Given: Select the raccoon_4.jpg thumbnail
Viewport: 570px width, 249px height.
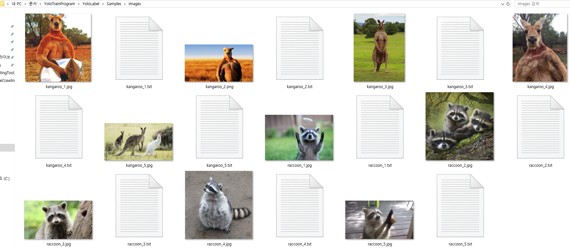Looking at the screenshot, I should pos(219,205).
